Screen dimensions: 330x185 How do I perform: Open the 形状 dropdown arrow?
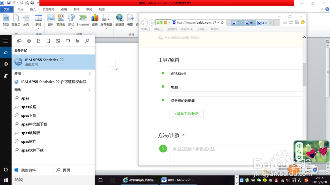pos(71,28)
